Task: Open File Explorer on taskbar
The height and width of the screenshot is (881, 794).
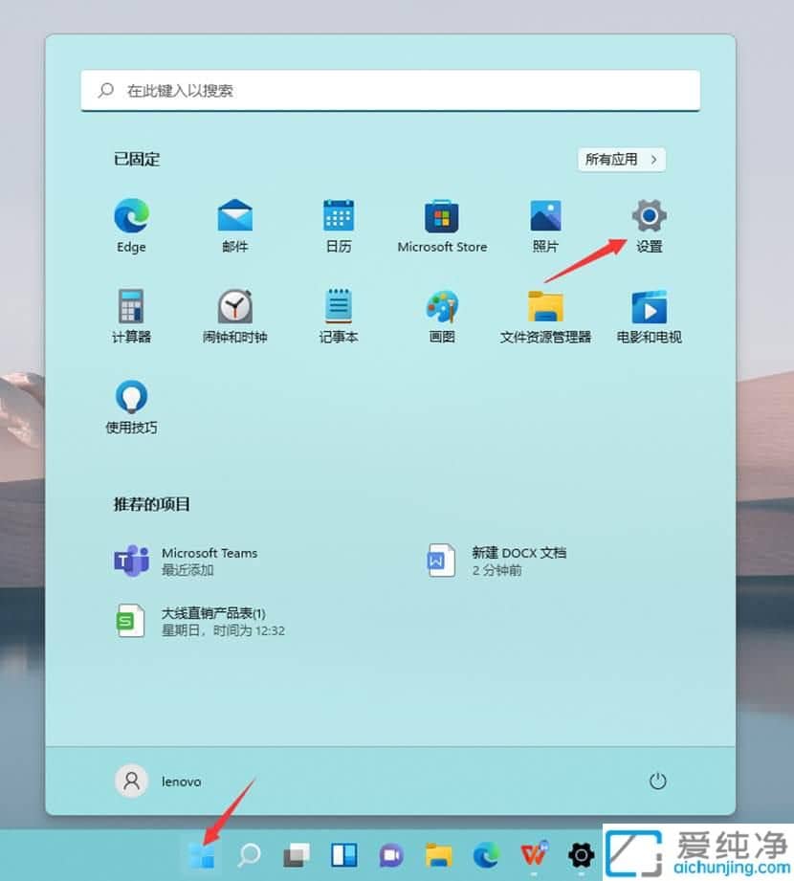Action: [439, 856]
